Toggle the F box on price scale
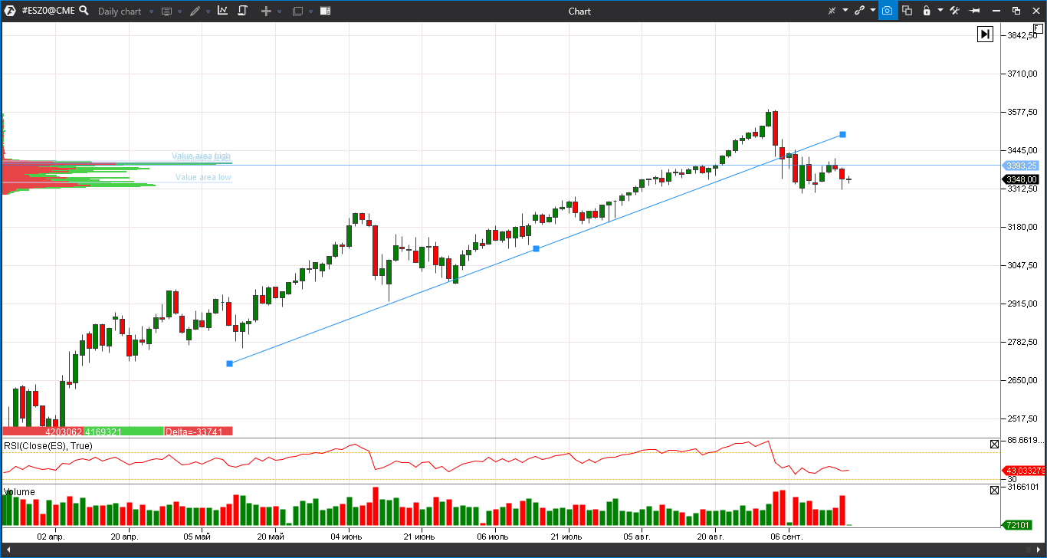 (1038, 28)
